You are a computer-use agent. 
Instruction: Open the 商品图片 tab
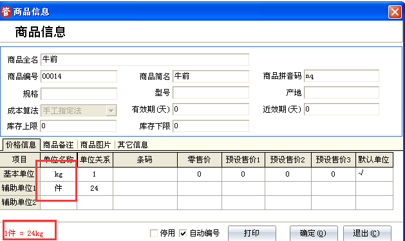(95, 145)
